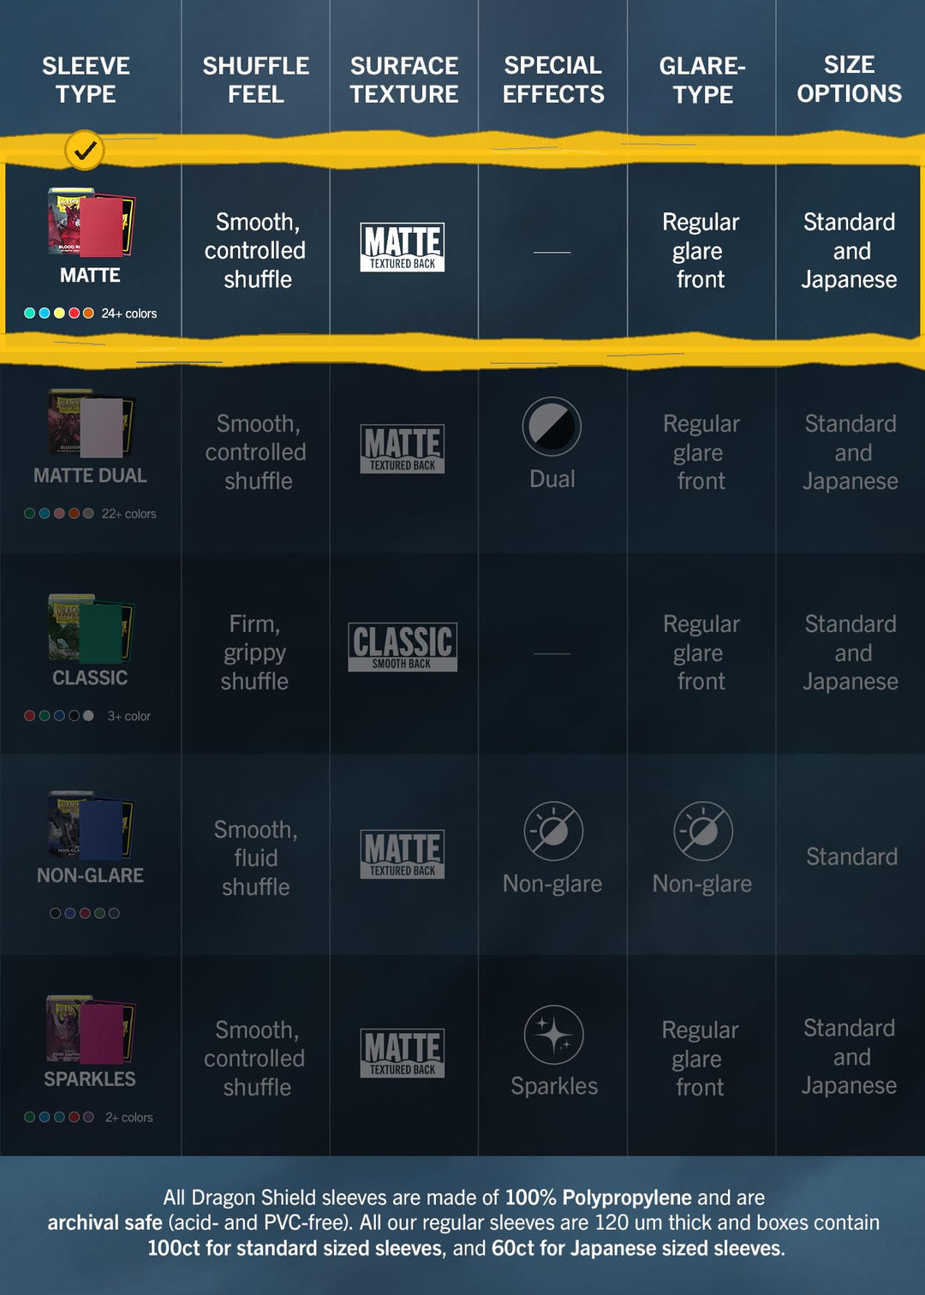Click the Non-glare icon in Glare-Type column
925x1295 pixels.
click(x=703, y=831)
